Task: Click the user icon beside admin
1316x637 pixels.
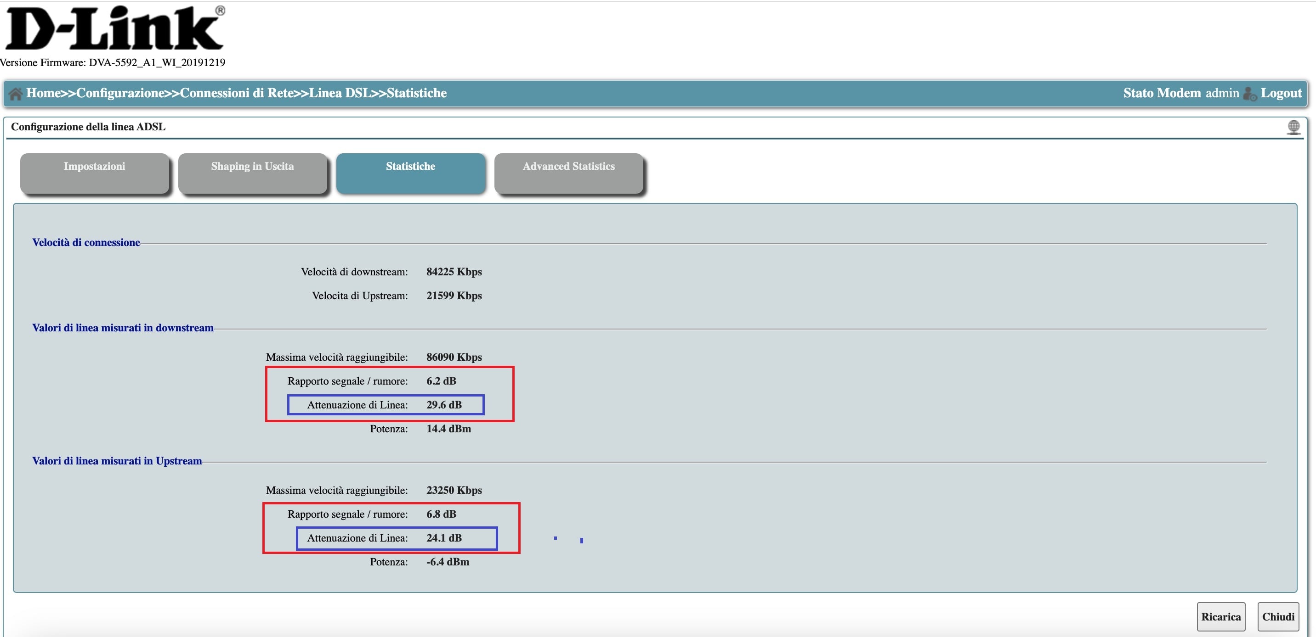Action: point(1249,94)
